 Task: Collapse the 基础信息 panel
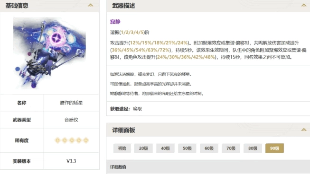click(91, 5)
